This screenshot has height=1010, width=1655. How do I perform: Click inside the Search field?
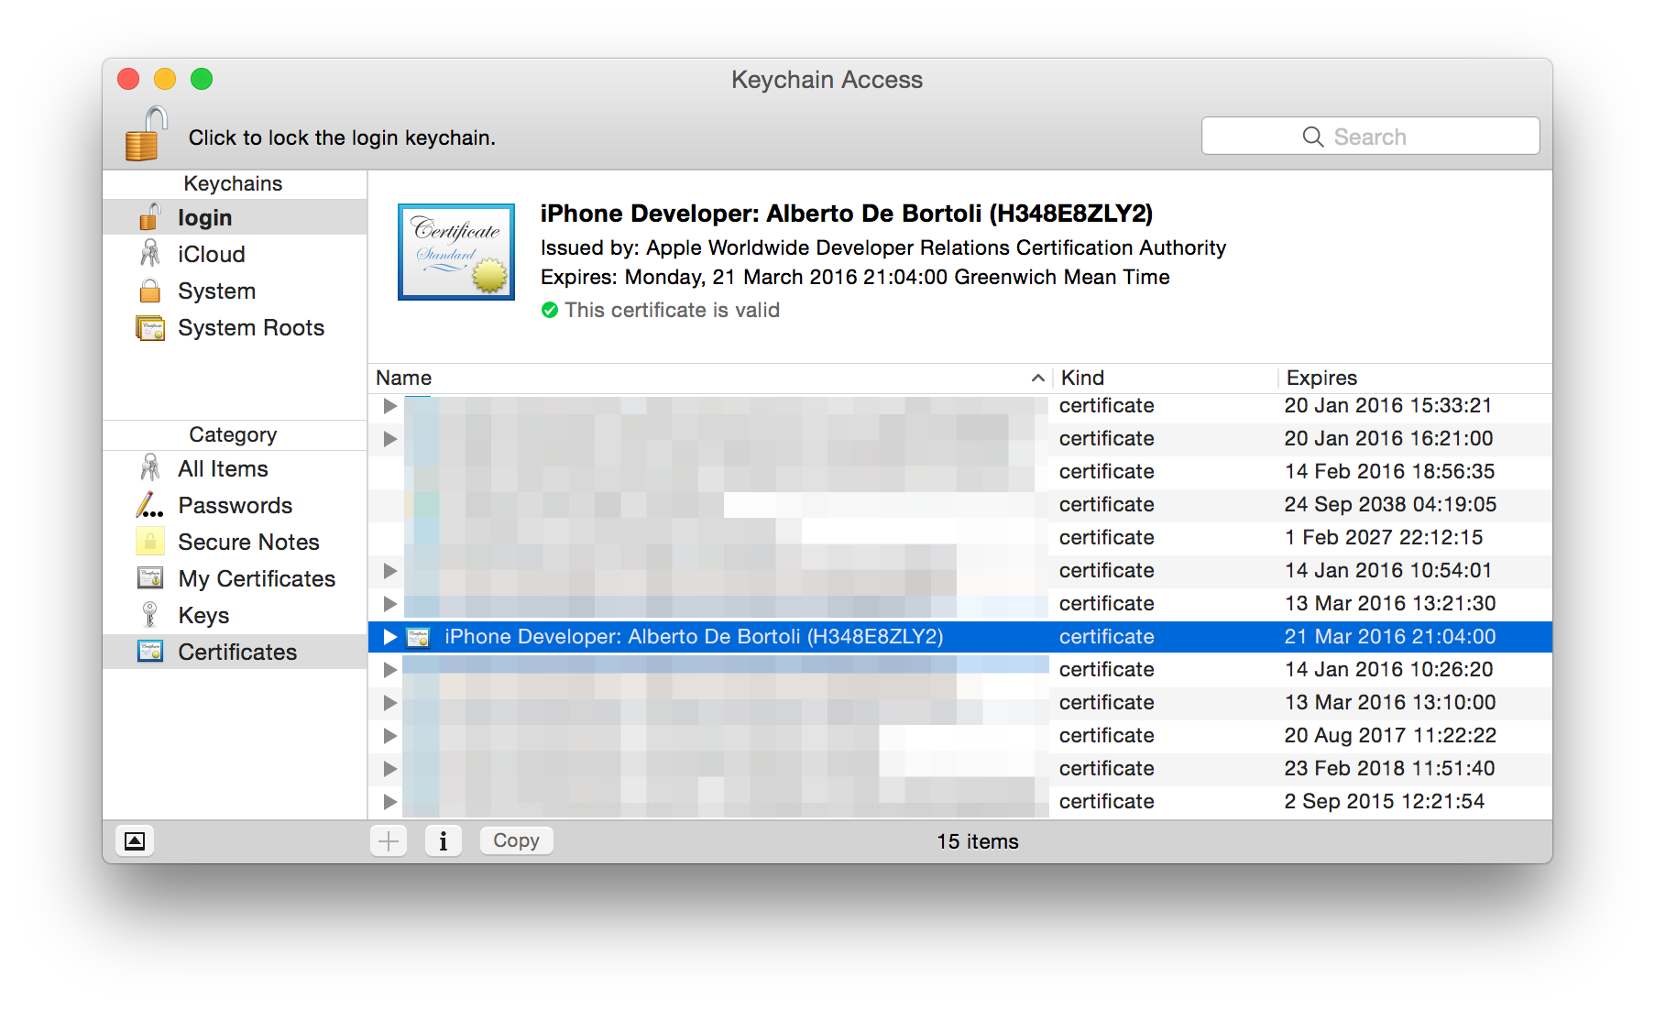click(x=1370, y=136)
